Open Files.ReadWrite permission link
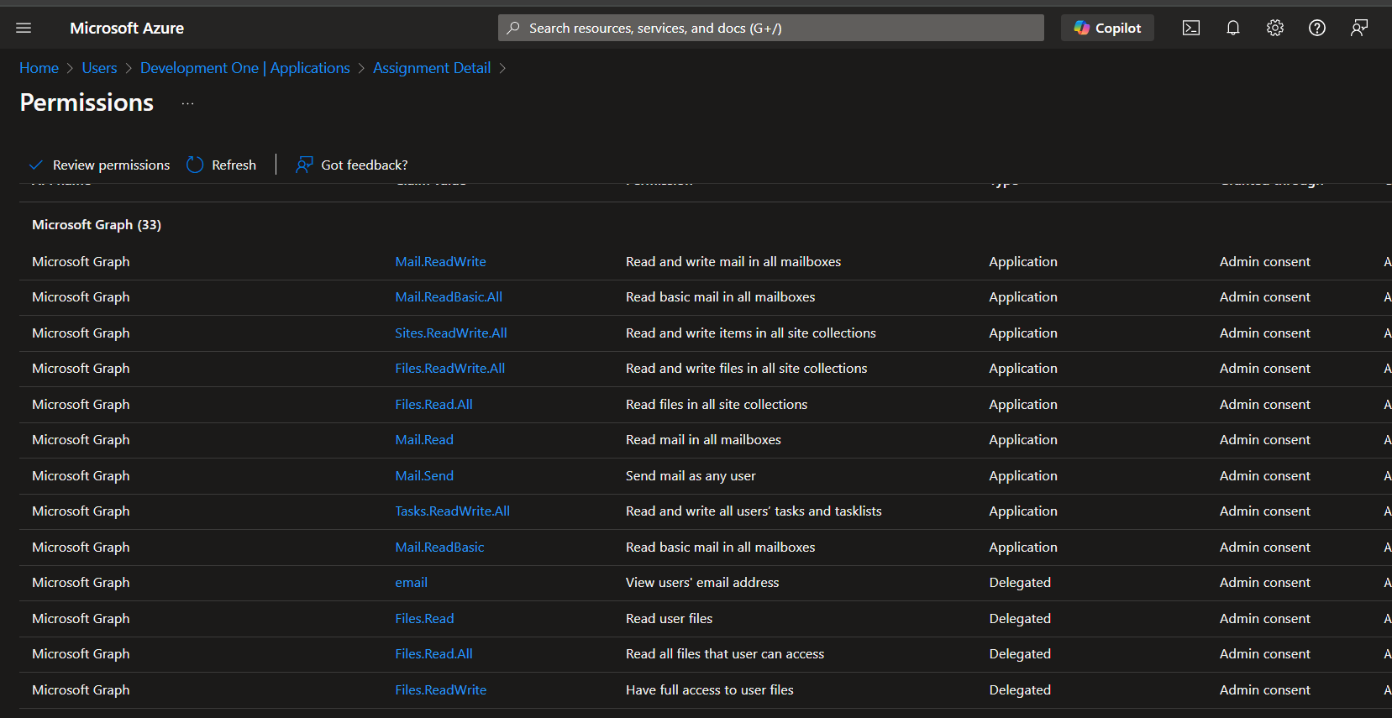Image resolution: width=1392 pixels, height=718 pixels. point(440,690)
